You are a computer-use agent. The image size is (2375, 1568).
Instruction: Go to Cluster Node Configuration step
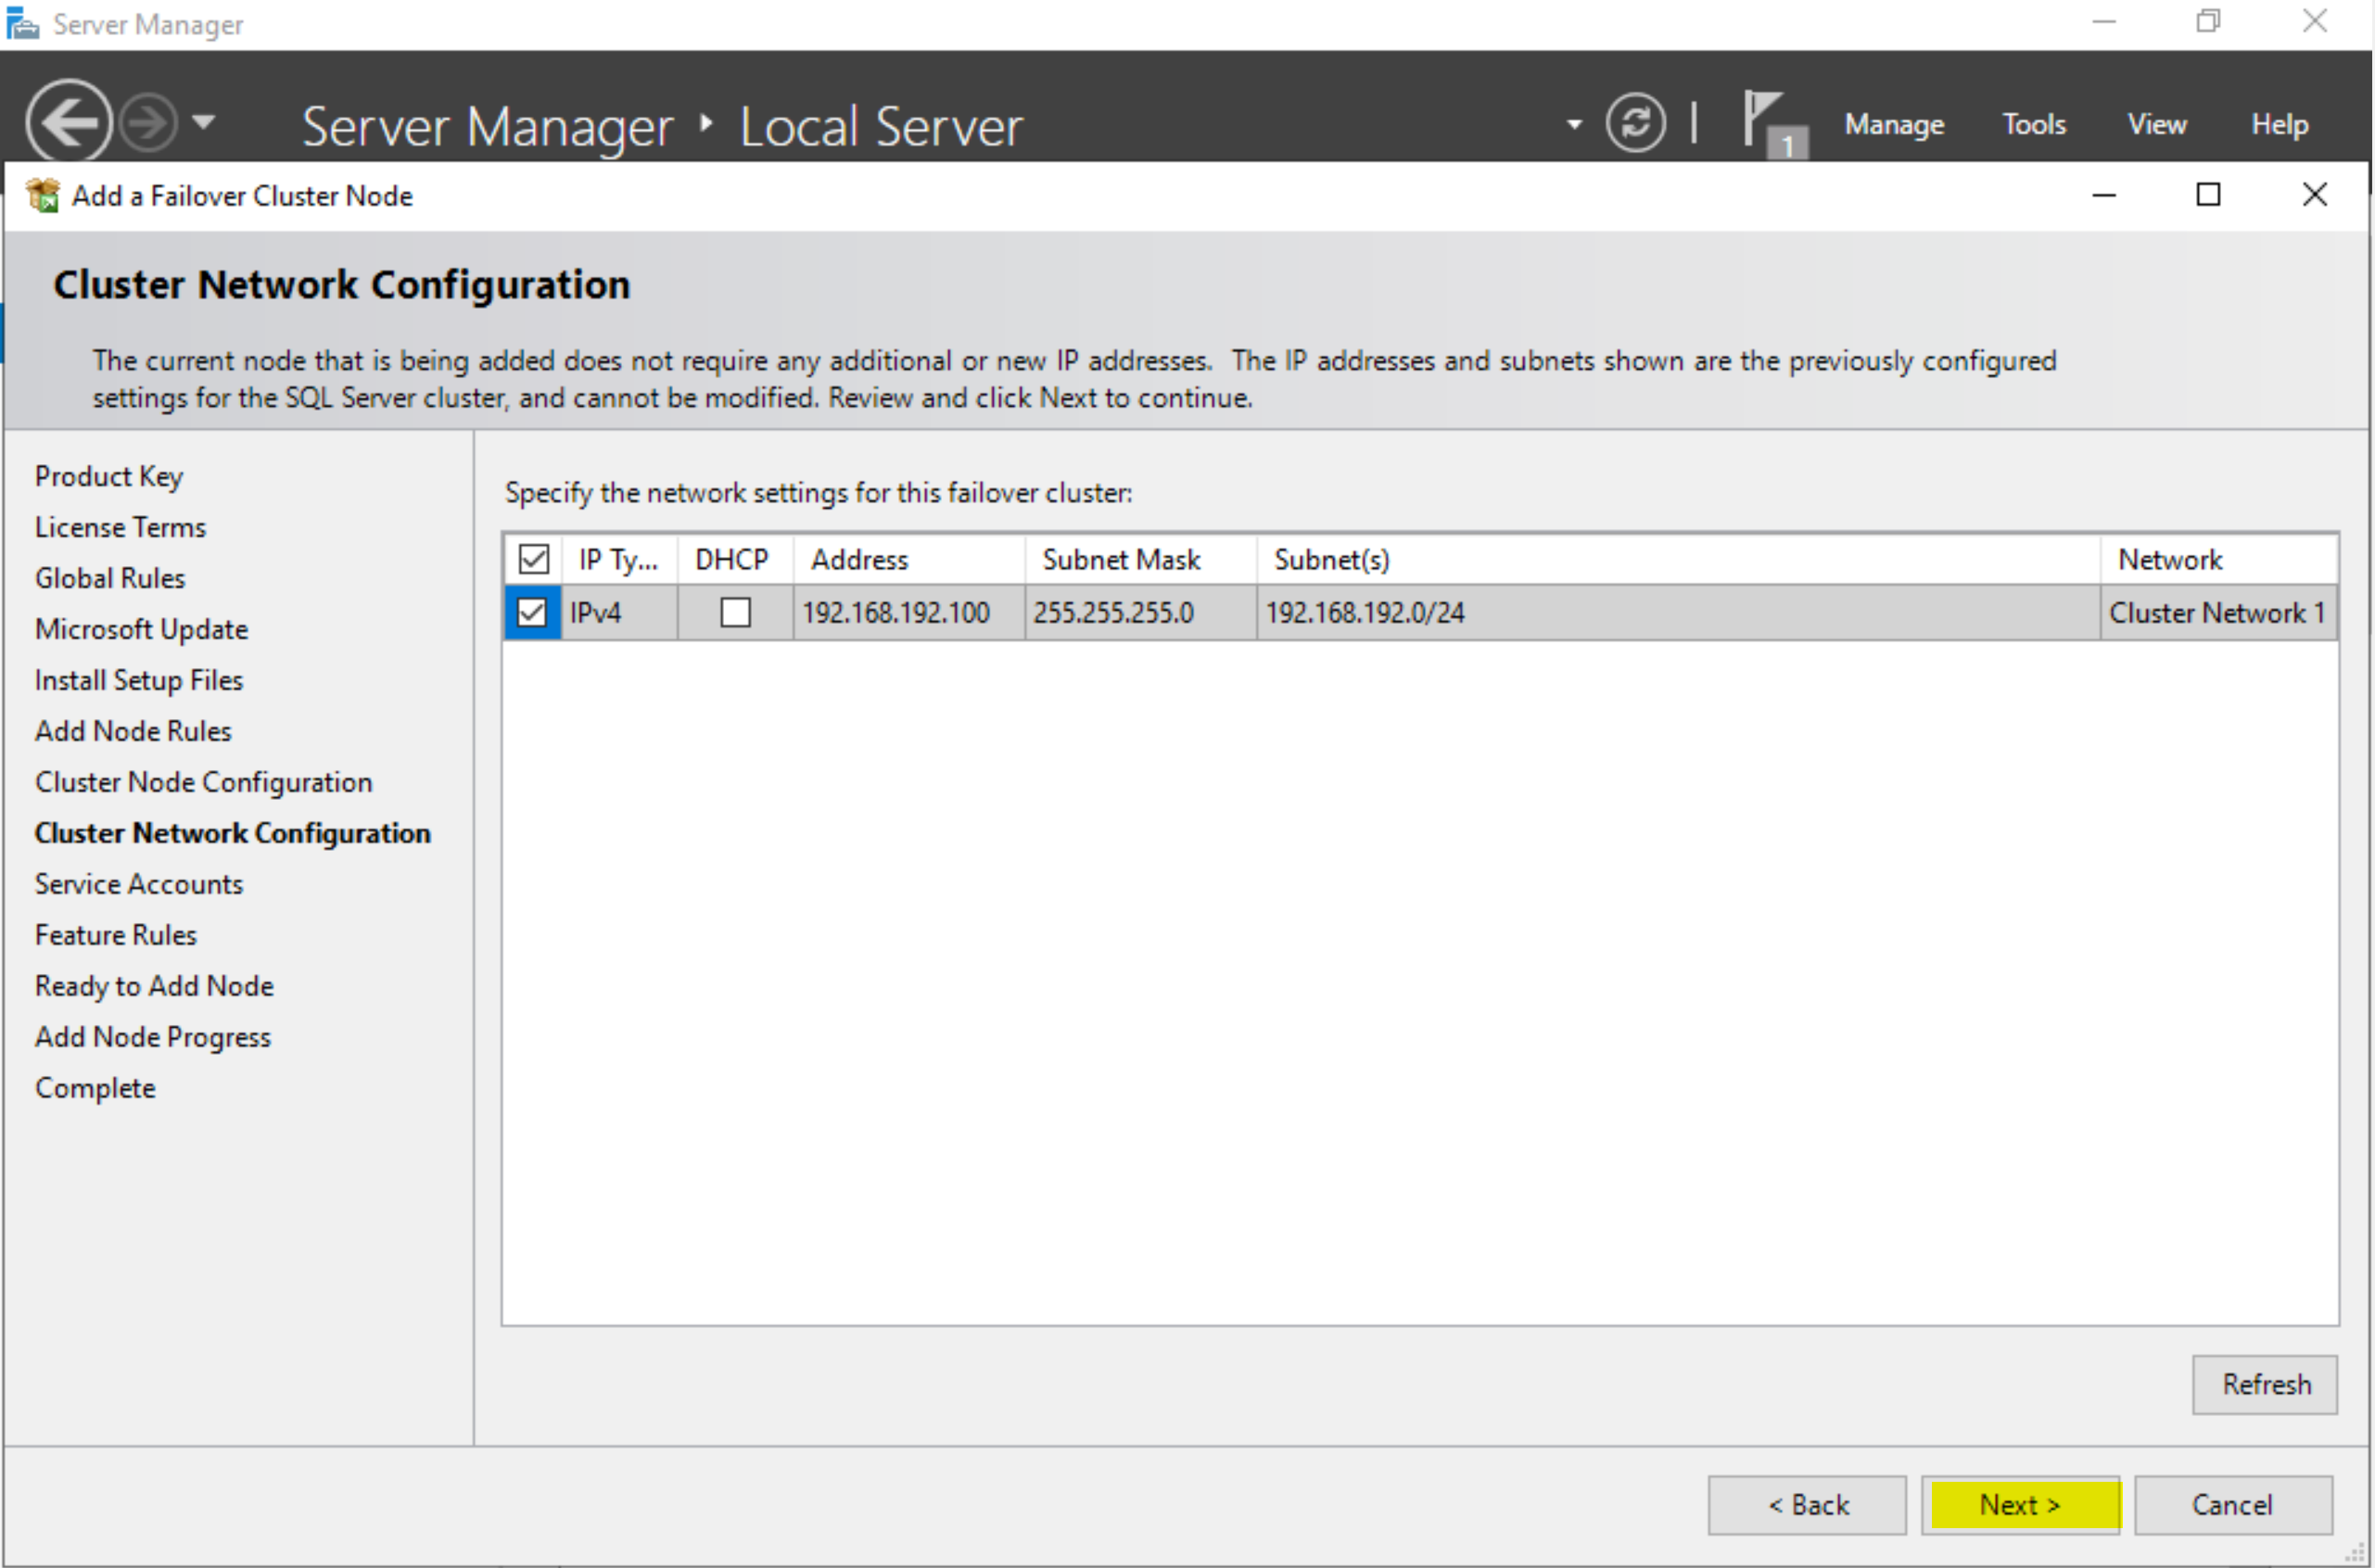pos(203,782)
